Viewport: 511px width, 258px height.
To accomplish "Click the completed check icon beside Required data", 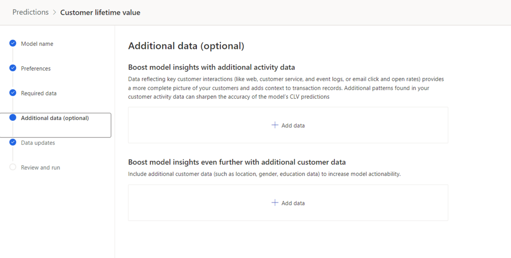I will tap(13, 93).
